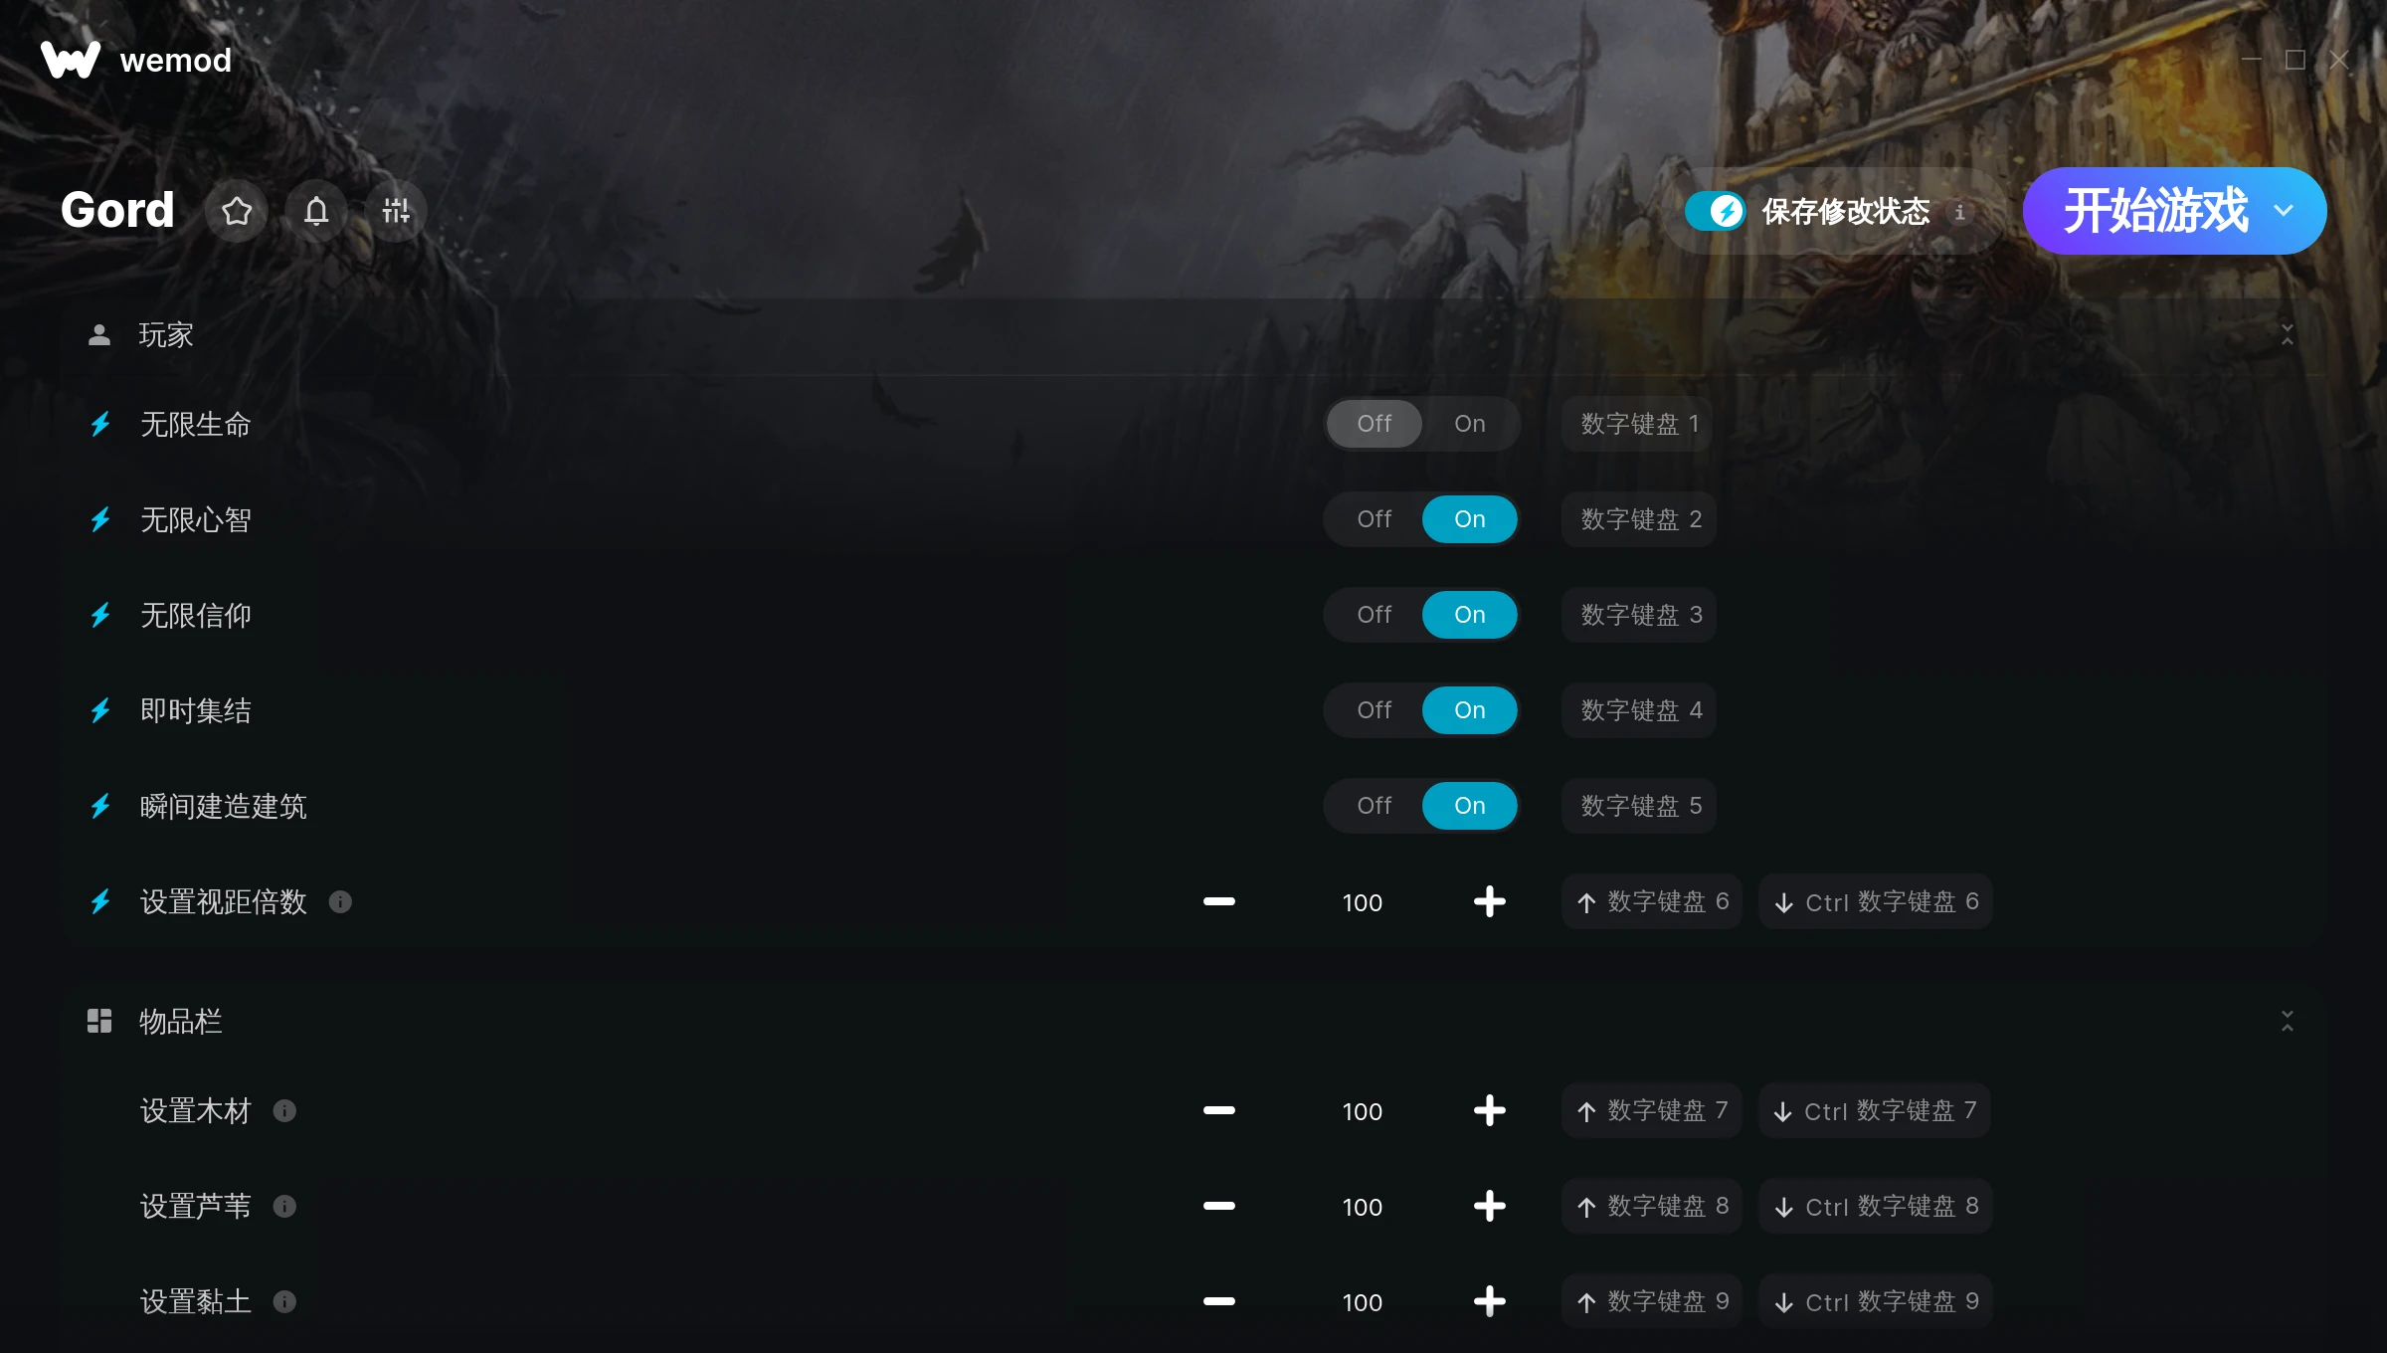Click the 设置视距倍数 value field
2387x1353 pixels.
click(x=1362, y=902)
